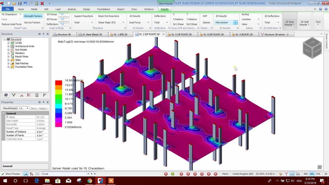Select the Save icon in quick access toolbar
Screen dimensions: 329x185
19,3
